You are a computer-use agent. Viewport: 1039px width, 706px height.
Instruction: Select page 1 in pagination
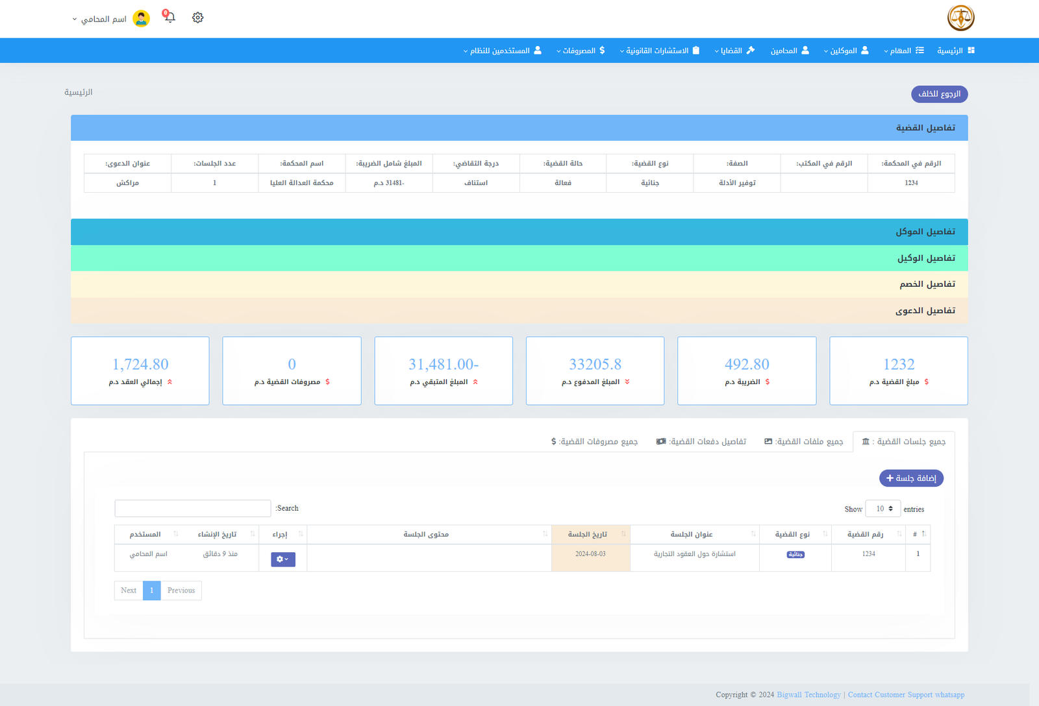coord(152,590)
